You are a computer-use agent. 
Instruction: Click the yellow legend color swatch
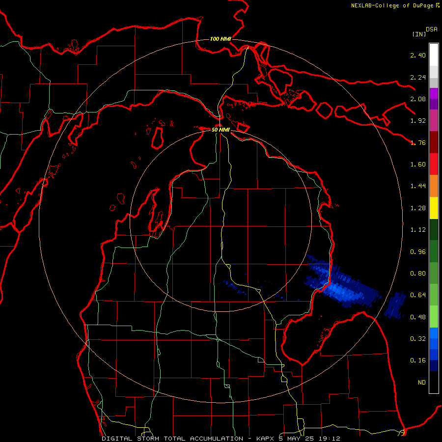[434, 208]
